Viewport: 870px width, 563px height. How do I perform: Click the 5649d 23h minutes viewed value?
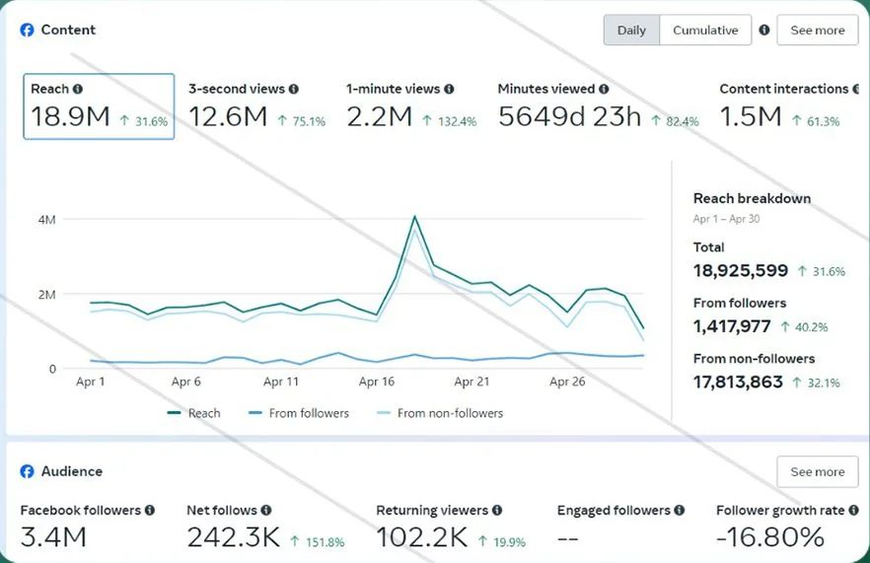point(569,116)
